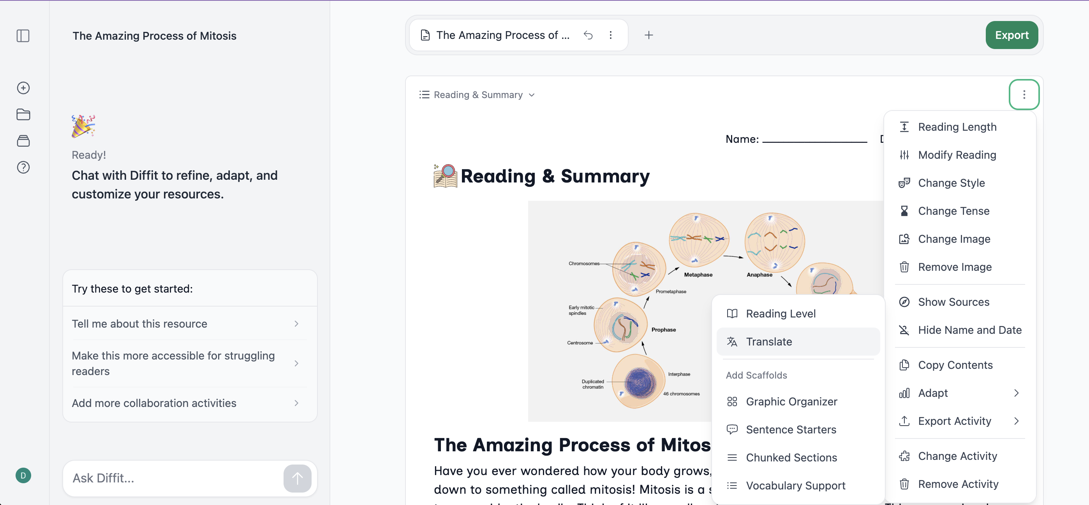The width and height of the screenshot is (1089, 505).
Task: Toggle the left sidebar panel icon
Action: click(x=23, y=36)
